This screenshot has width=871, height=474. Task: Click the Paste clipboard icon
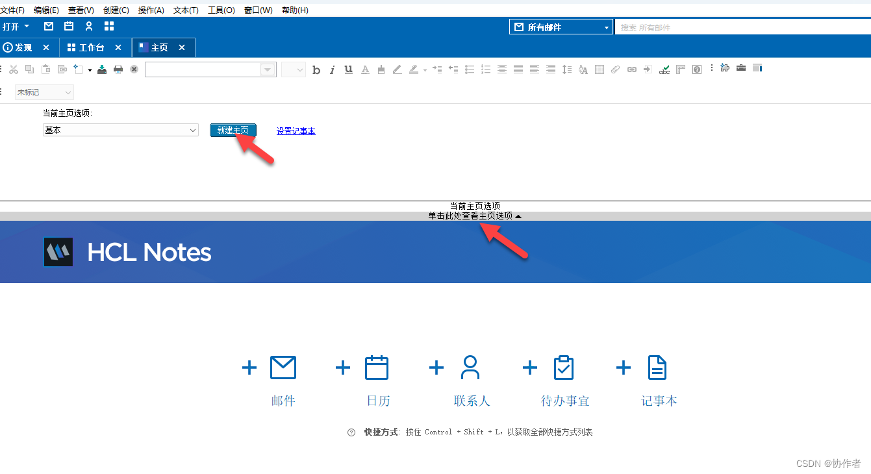(x=45, y=69)
